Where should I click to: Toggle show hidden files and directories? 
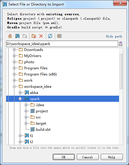coord(60,36)
